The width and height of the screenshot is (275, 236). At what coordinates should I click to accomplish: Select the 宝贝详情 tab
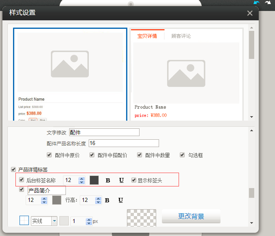point(147,36)
